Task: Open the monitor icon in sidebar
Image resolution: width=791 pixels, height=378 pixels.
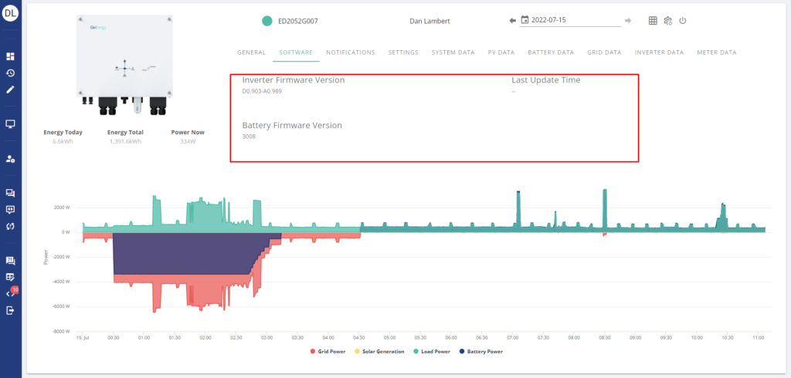Action: (x=11, y=123)
